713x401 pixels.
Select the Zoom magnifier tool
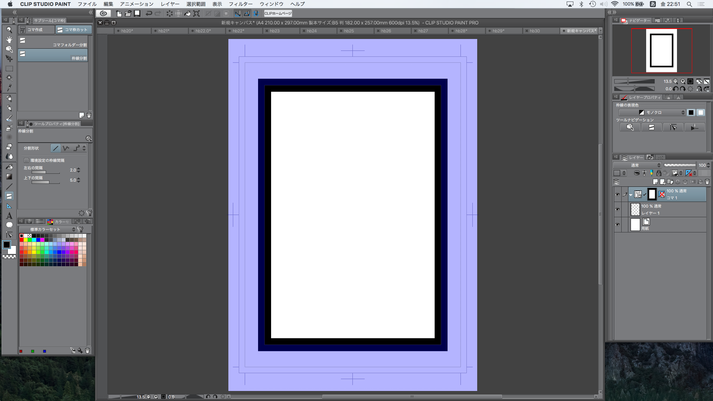tap(9, 30)
